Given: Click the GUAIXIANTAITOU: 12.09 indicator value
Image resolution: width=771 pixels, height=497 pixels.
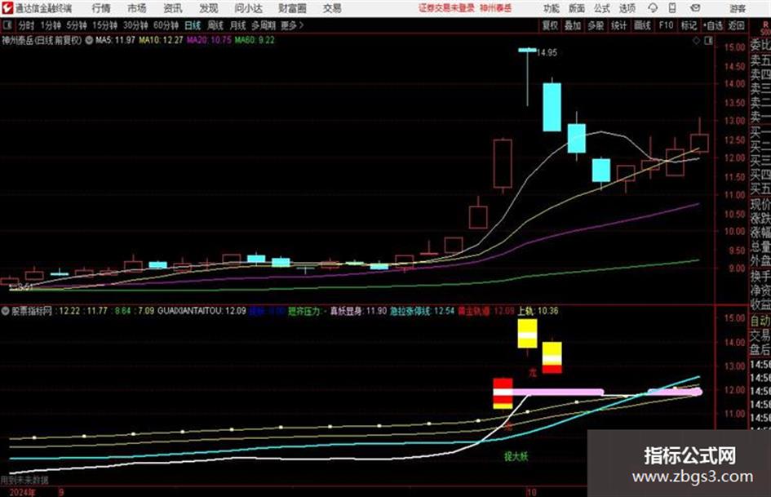Looking at the screenshot, I should (202, 311).
